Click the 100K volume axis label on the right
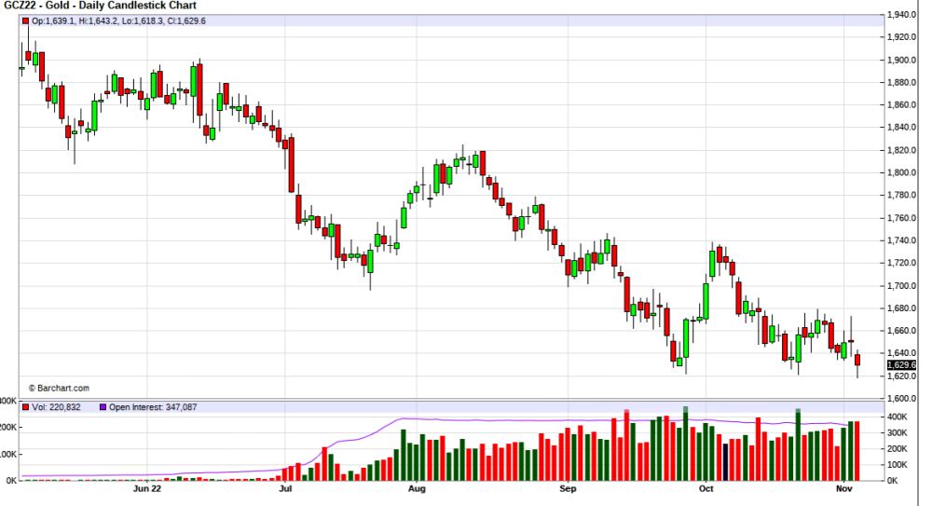 coord(897,465)
